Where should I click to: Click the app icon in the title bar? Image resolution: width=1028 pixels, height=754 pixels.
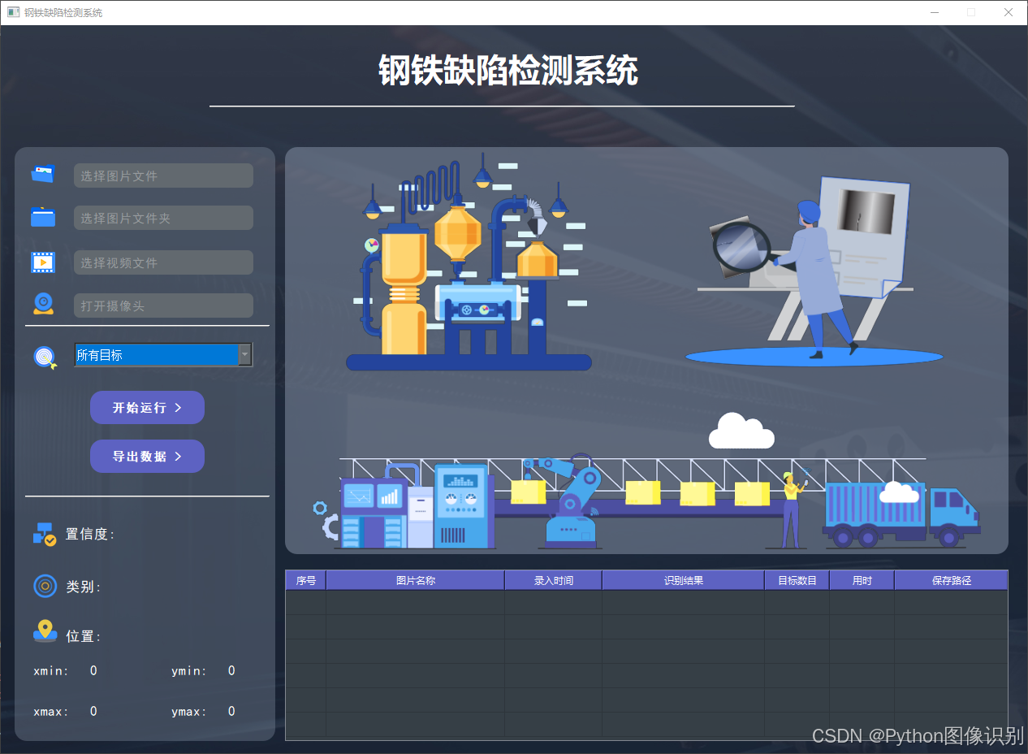tap(14, 12)
